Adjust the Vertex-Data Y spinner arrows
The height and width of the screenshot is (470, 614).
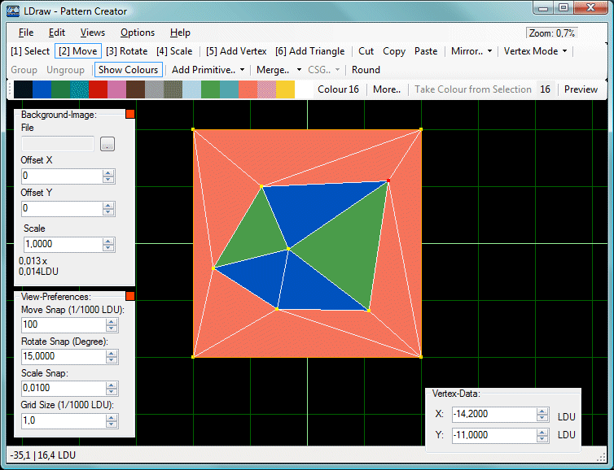[542, 436]
